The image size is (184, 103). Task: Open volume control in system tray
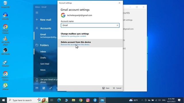[159, 100]
